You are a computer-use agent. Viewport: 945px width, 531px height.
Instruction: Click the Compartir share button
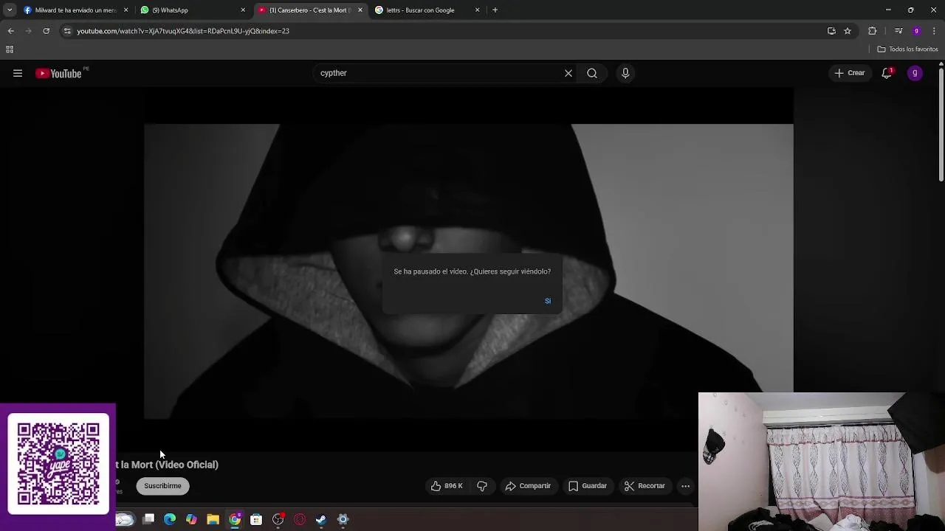click(x=528, y=486)
